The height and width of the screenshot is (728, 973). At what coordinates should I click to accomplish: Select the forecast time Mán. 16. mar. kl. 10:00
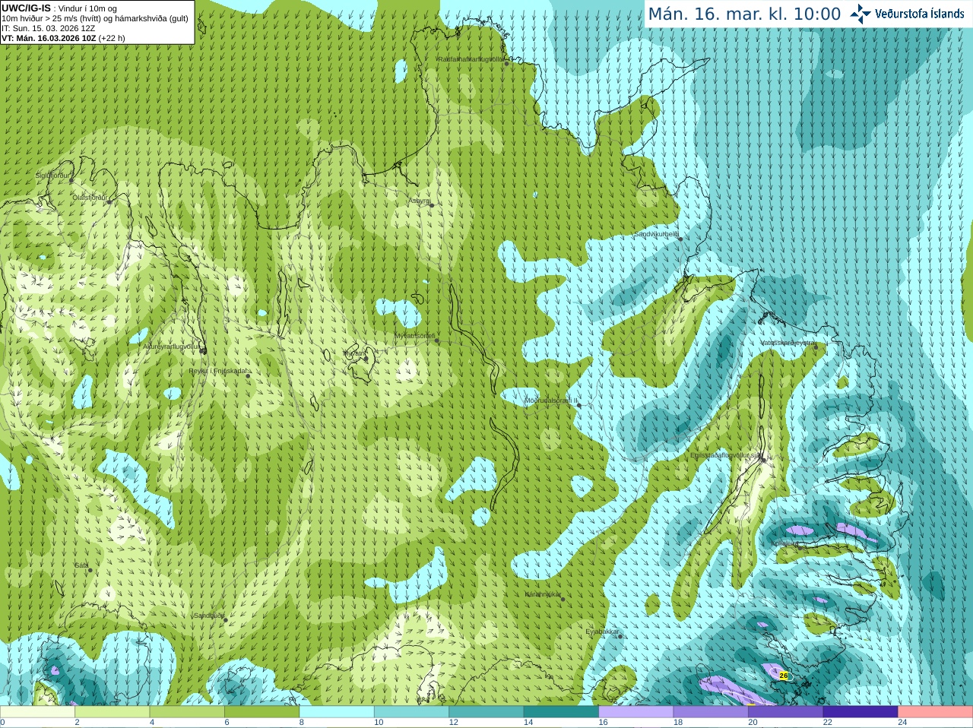click(x=744, y=14)
